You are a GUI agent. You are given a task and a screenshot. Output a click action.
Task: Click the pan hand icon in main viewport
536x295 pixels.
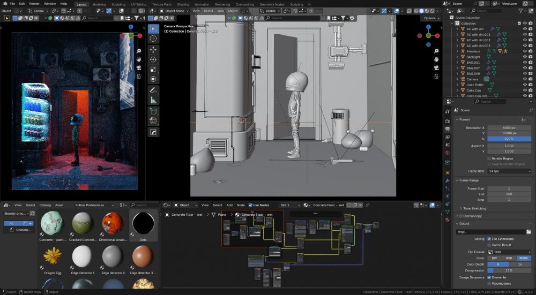[436, 59]
